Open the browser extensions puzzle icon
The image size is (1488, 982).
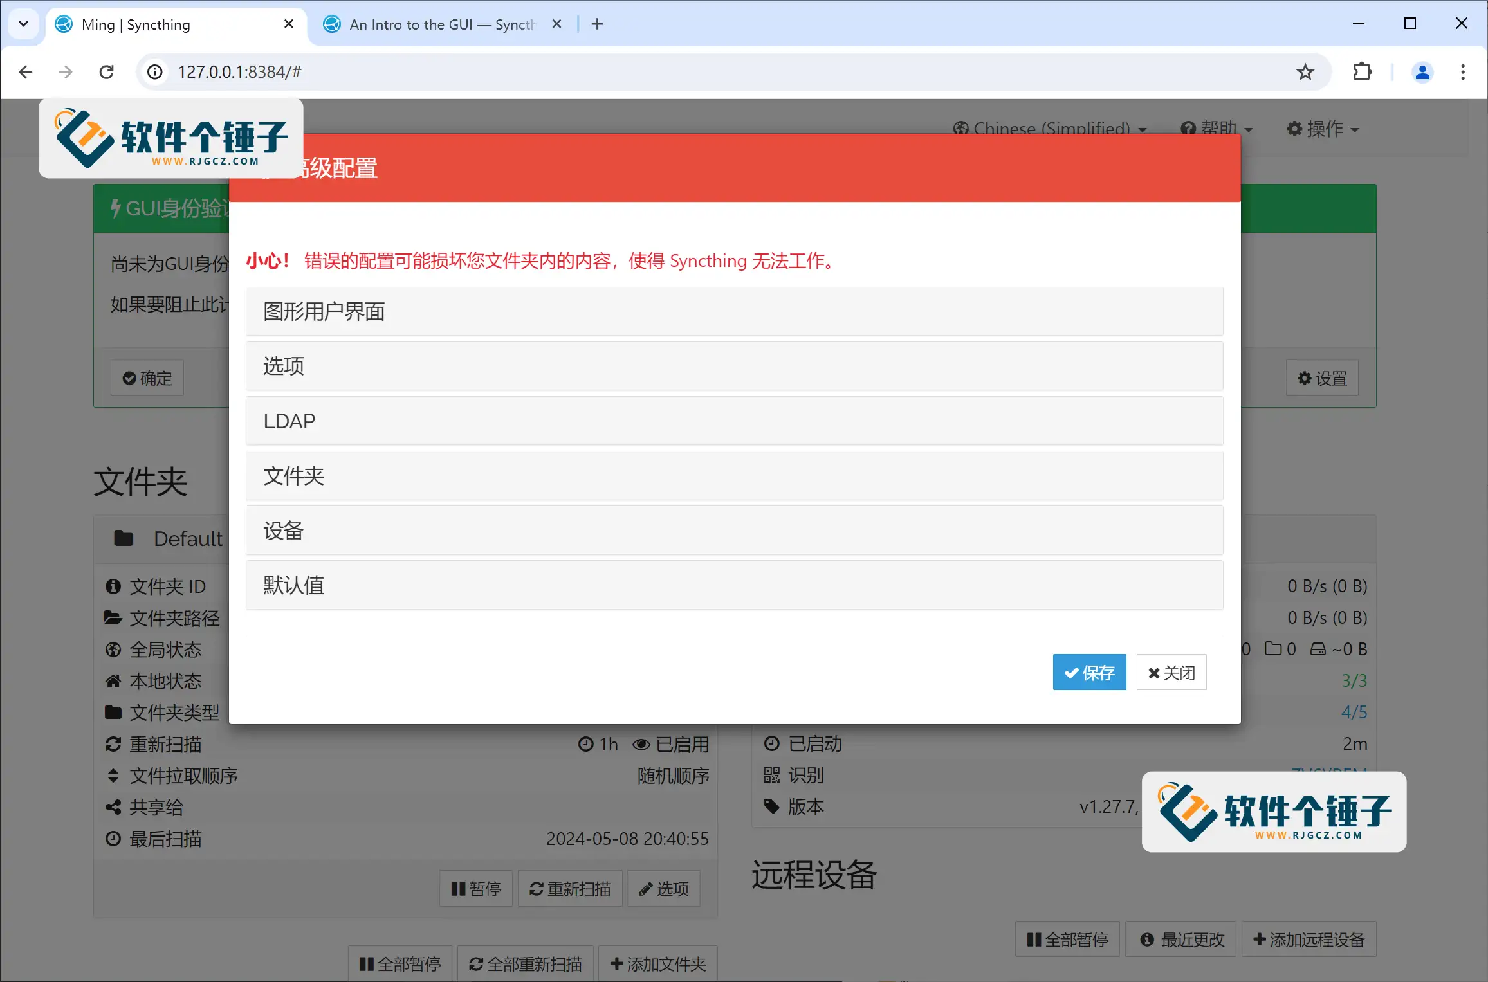tap(1362, 71)
